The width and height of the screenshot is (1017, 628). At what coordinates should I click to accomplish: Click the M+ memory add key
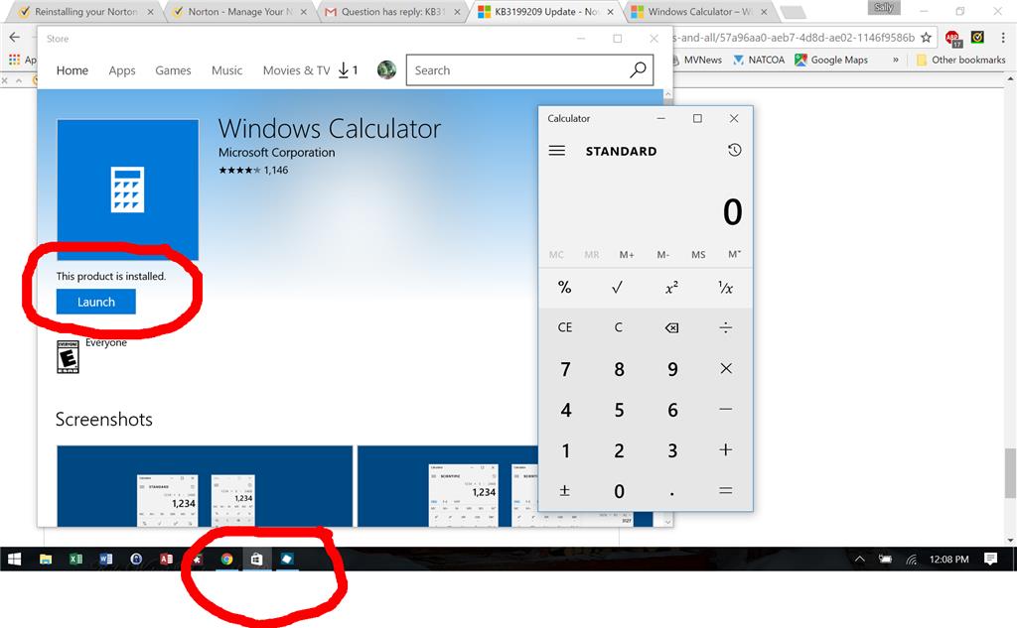(x=627, y=255)
